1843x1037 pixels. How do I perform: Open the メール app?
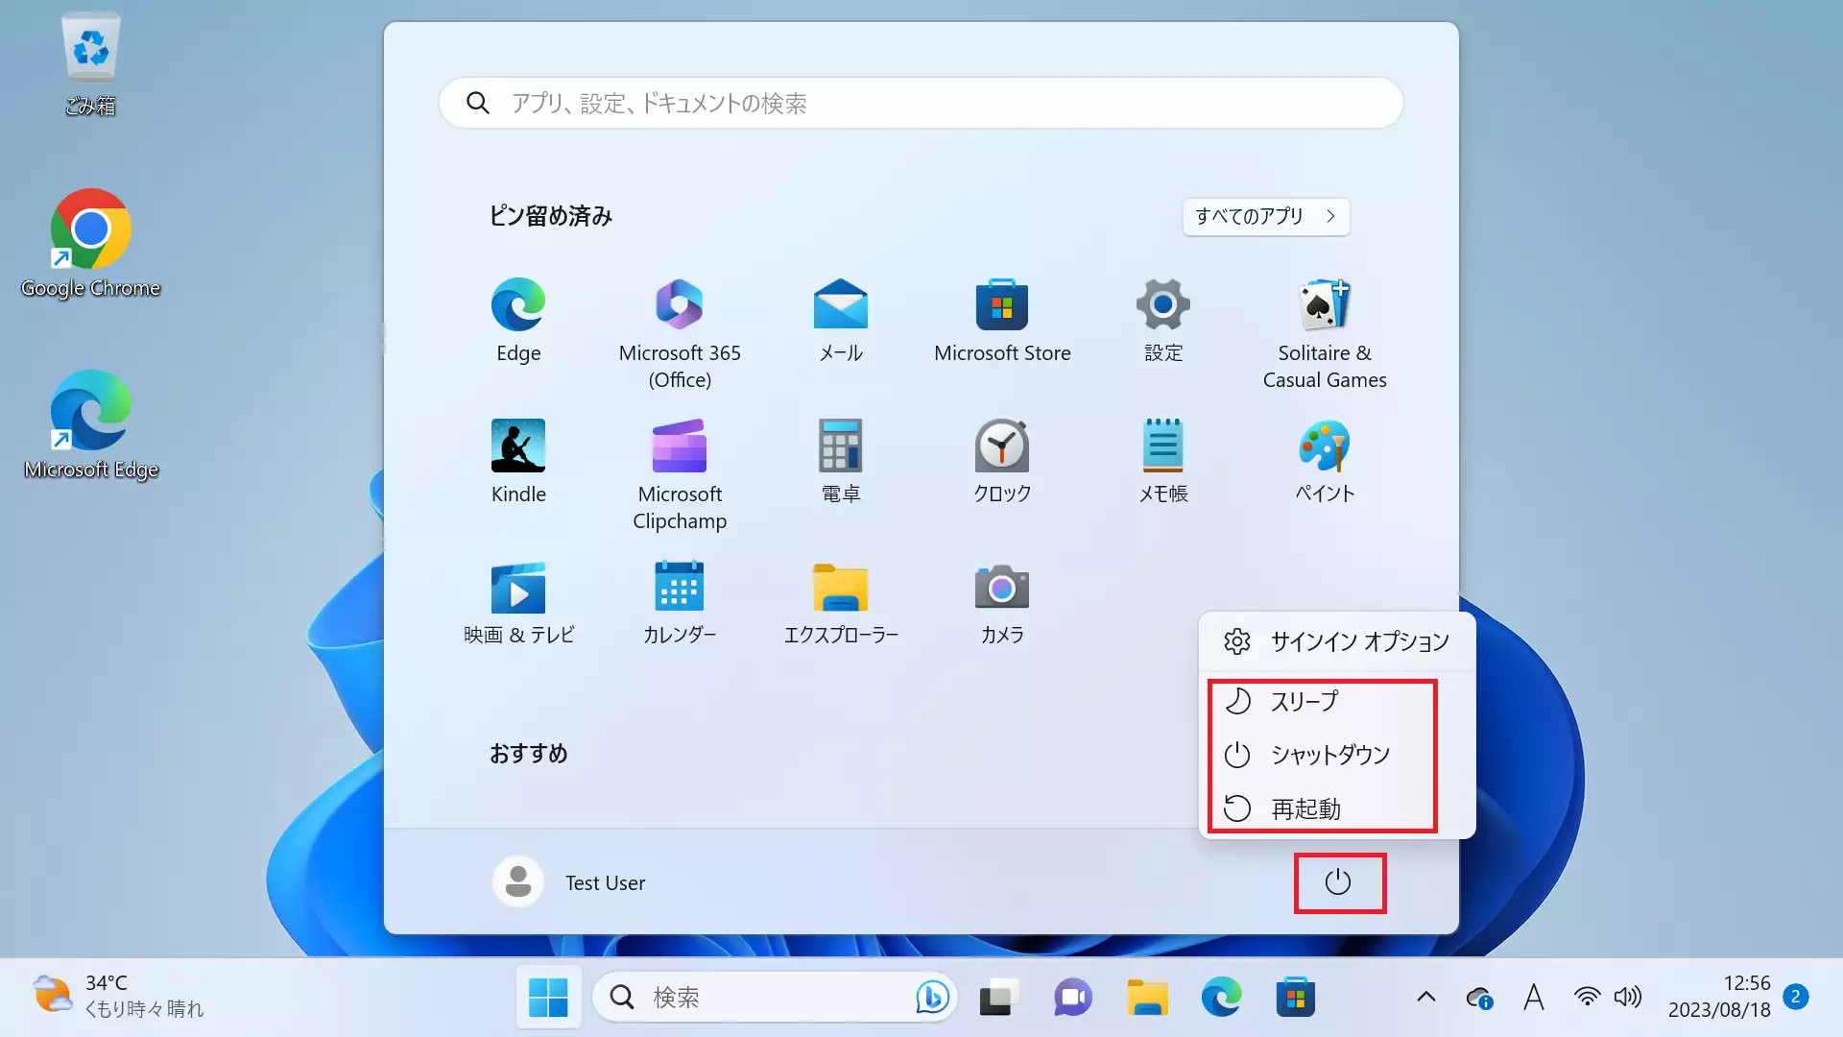841,322
